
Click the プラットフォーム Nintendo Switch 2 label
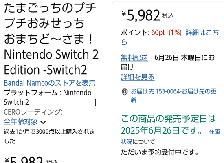47,97
